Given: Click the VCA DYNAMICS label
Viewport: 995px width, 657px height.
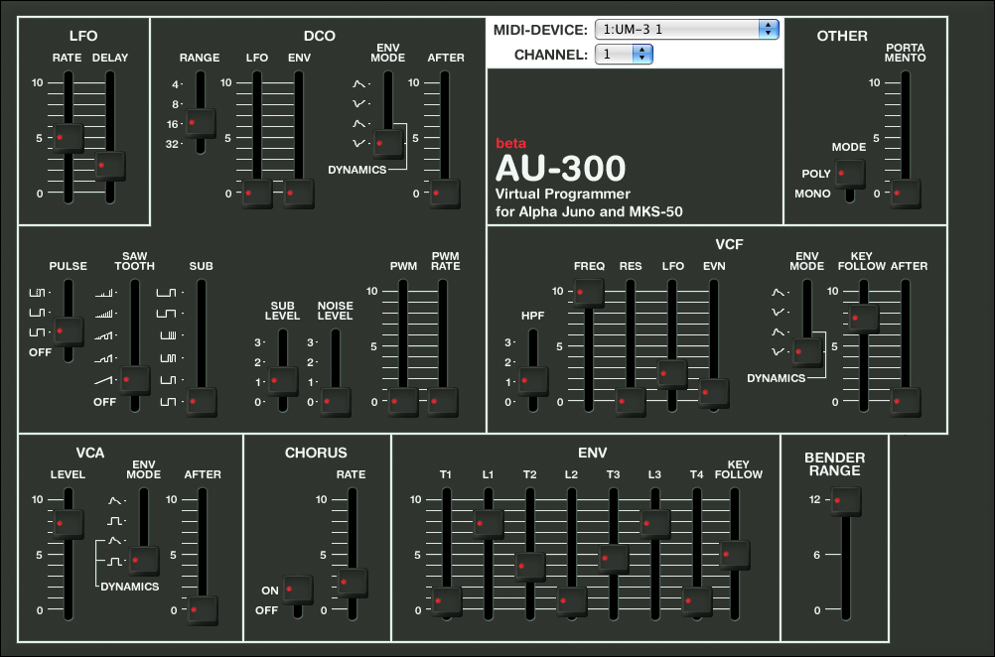Looking at the screenshot, I should tap(129, 587).
